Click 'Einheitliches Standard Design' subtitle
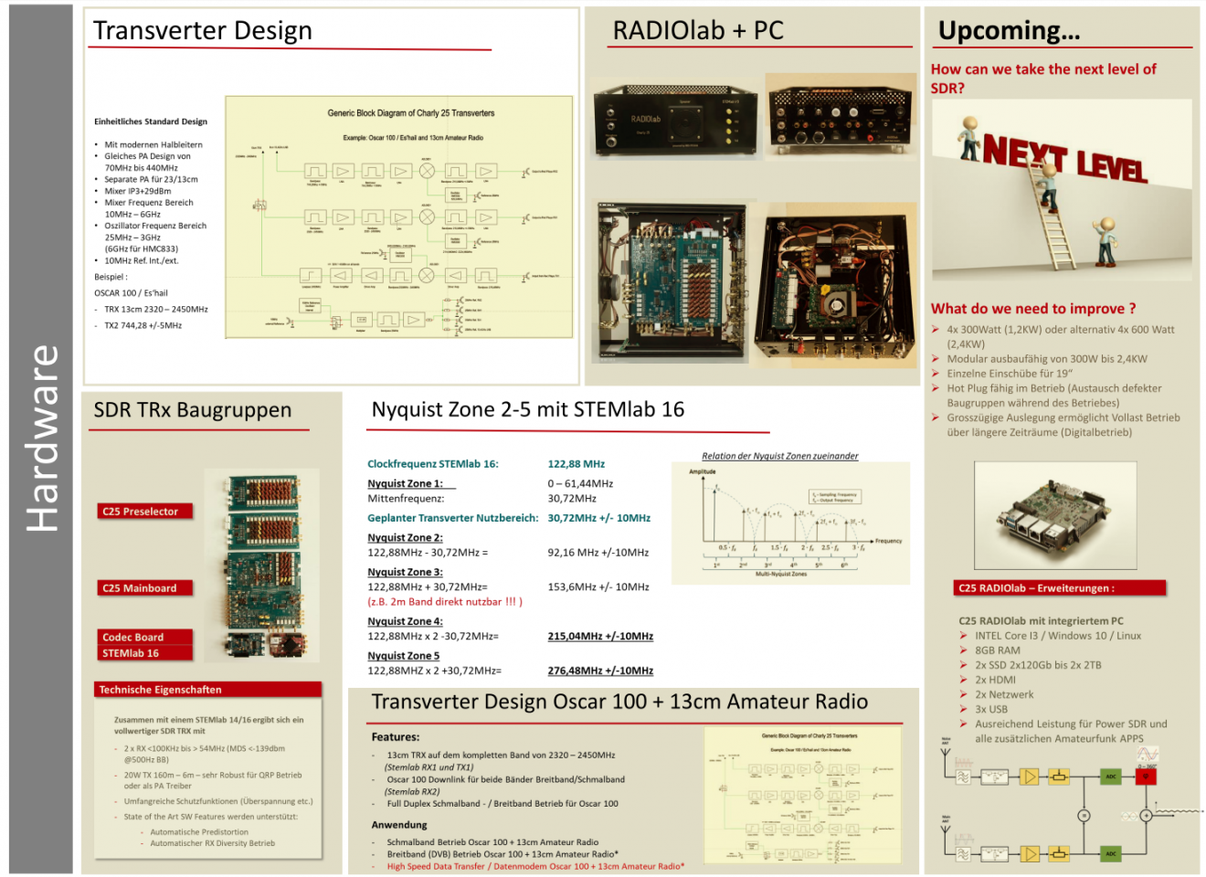 pos(151,122)
